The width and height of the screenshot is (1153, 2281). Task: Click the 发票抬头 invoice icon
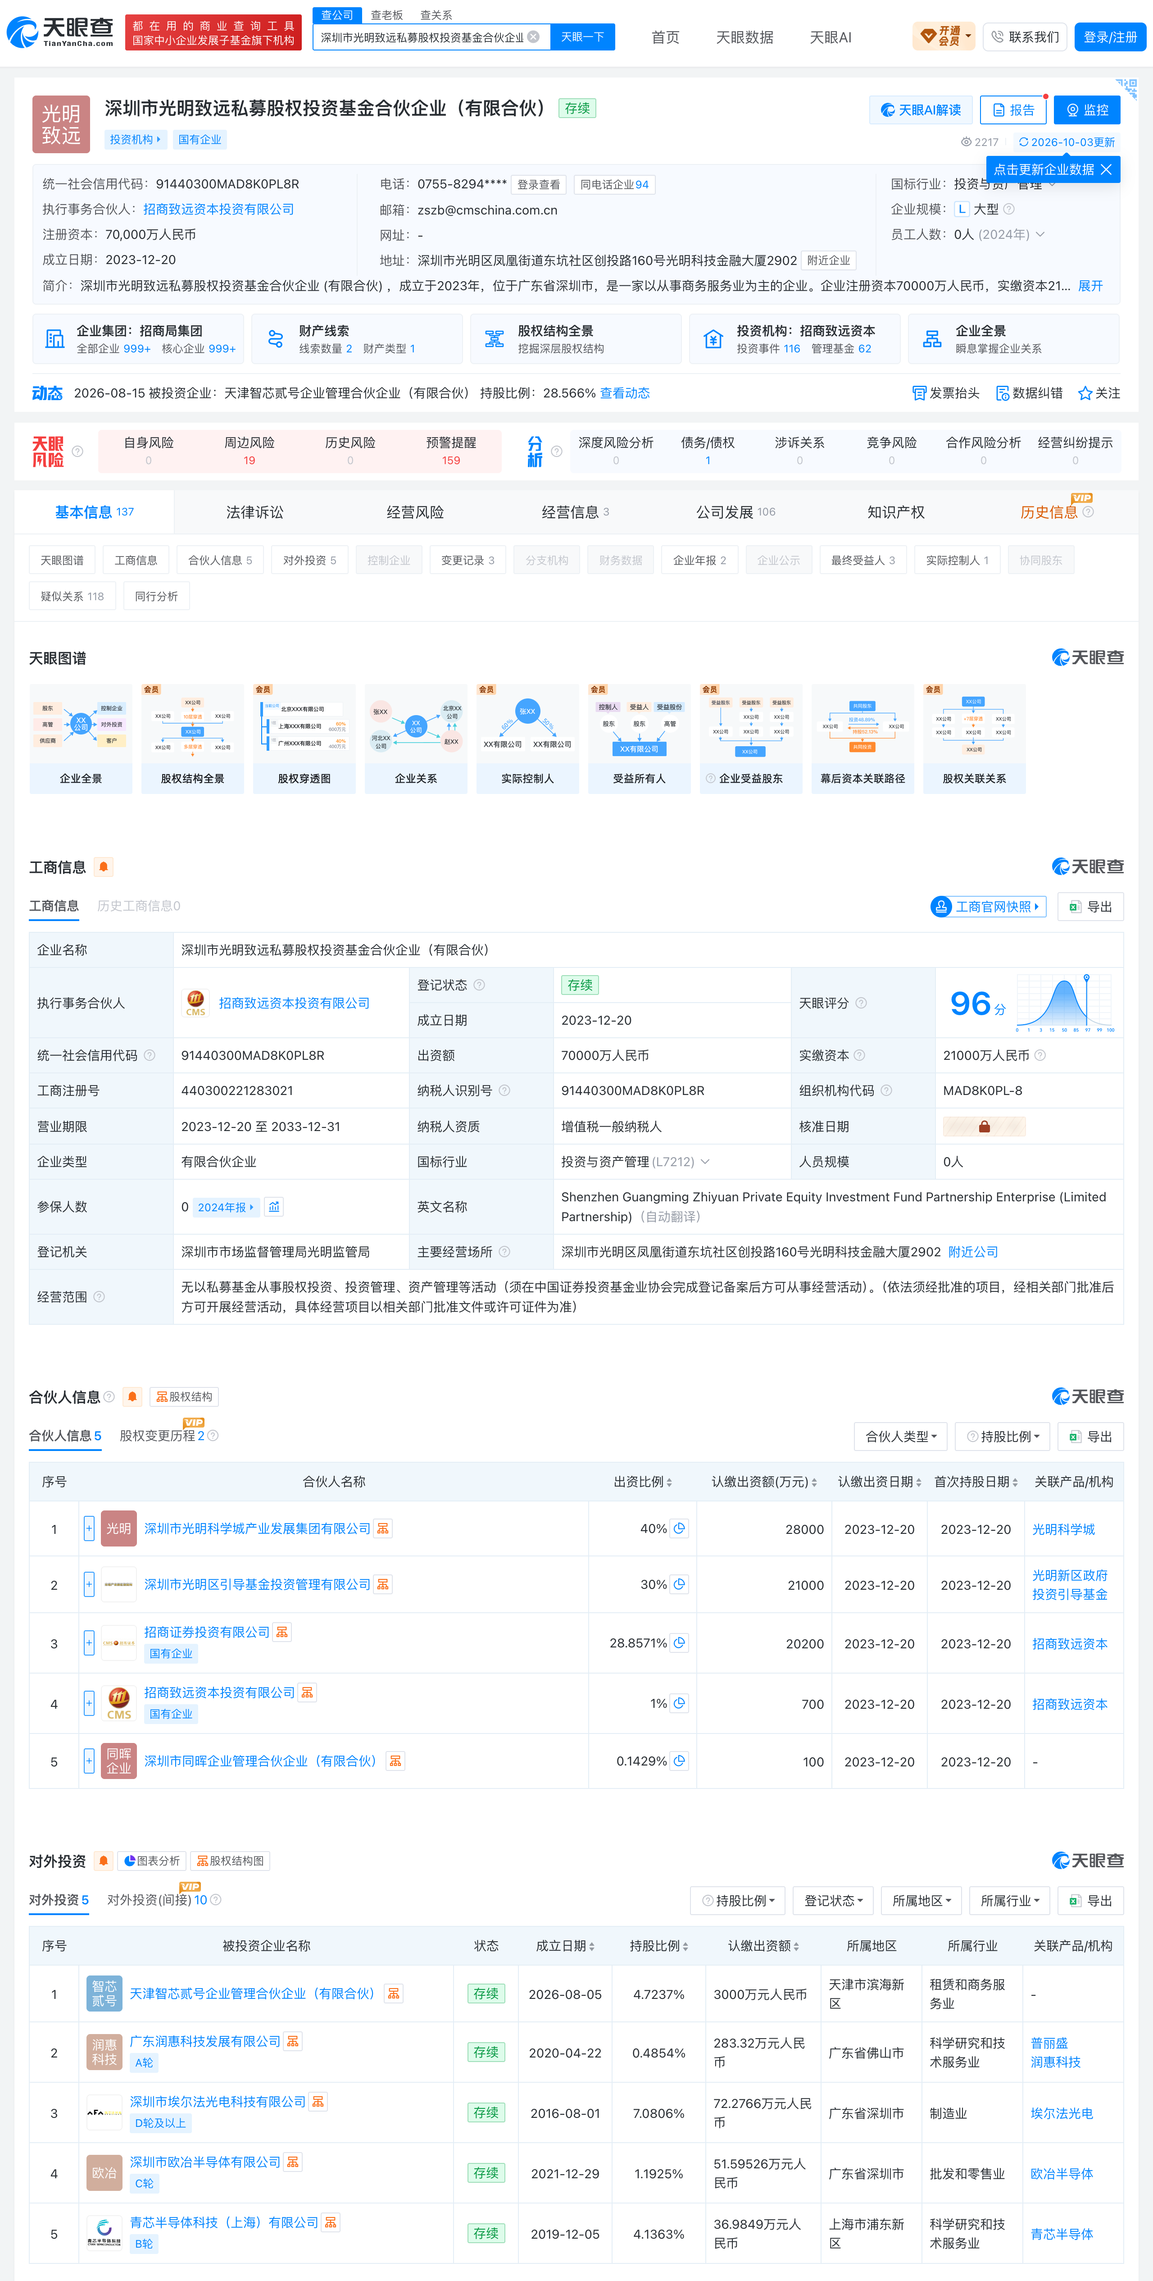(919, 393)
